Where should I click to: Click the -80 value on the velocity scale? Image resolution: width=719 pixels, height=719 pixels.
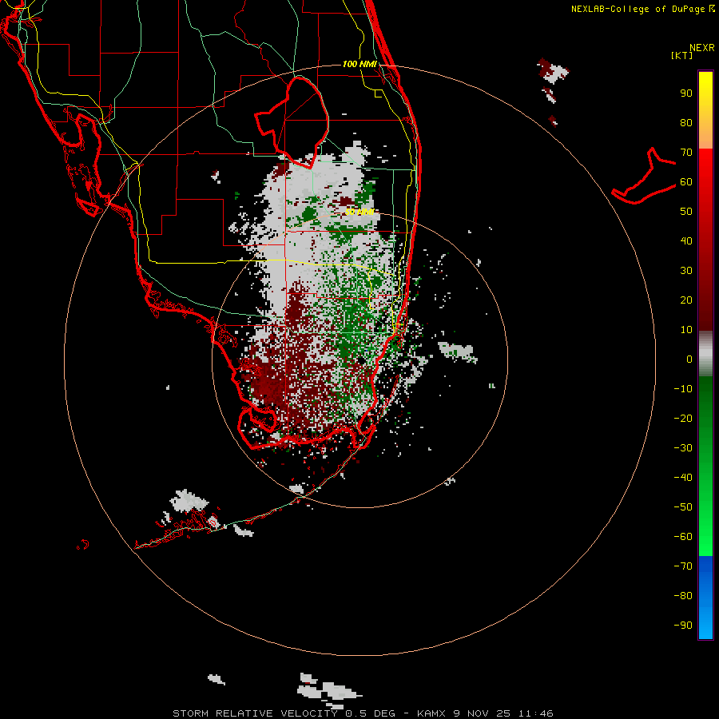coord(683,596)
